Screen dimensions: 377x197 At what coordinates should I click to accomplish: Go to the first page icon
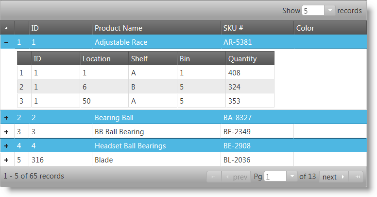tap(213, 177)
